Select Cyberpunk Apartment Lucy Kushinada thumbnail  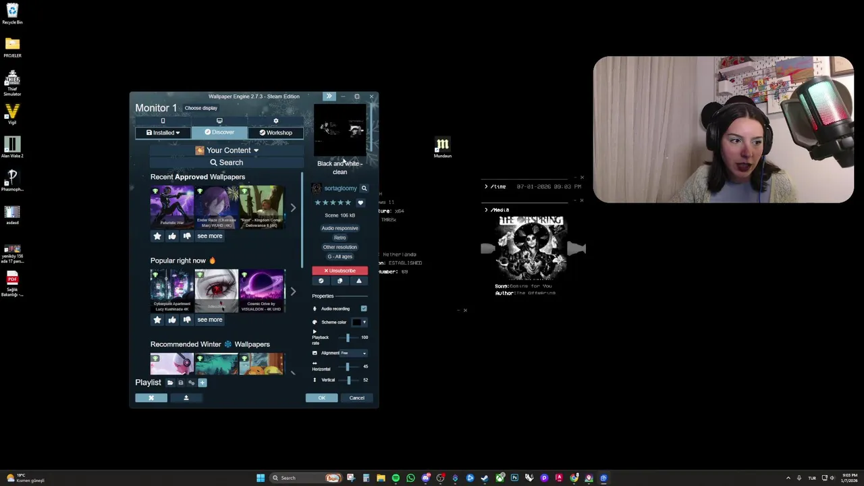point(171,291)
